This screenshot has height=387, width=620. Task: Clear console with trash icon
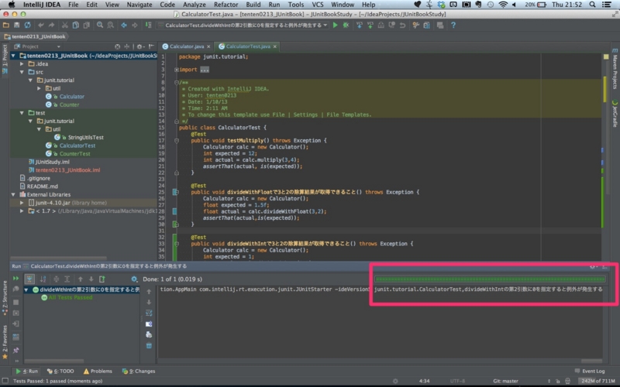tap(149, 346)
